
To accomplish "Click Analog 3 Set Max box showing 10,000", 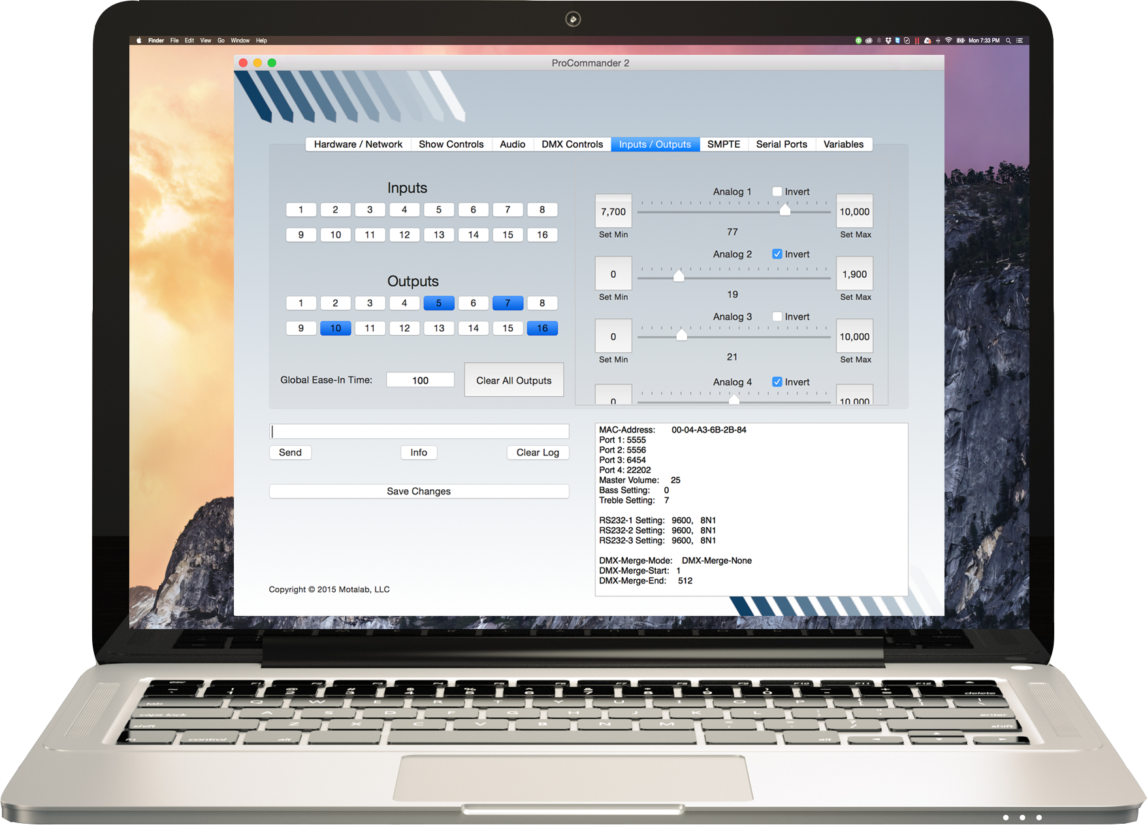I will (854, 337).
